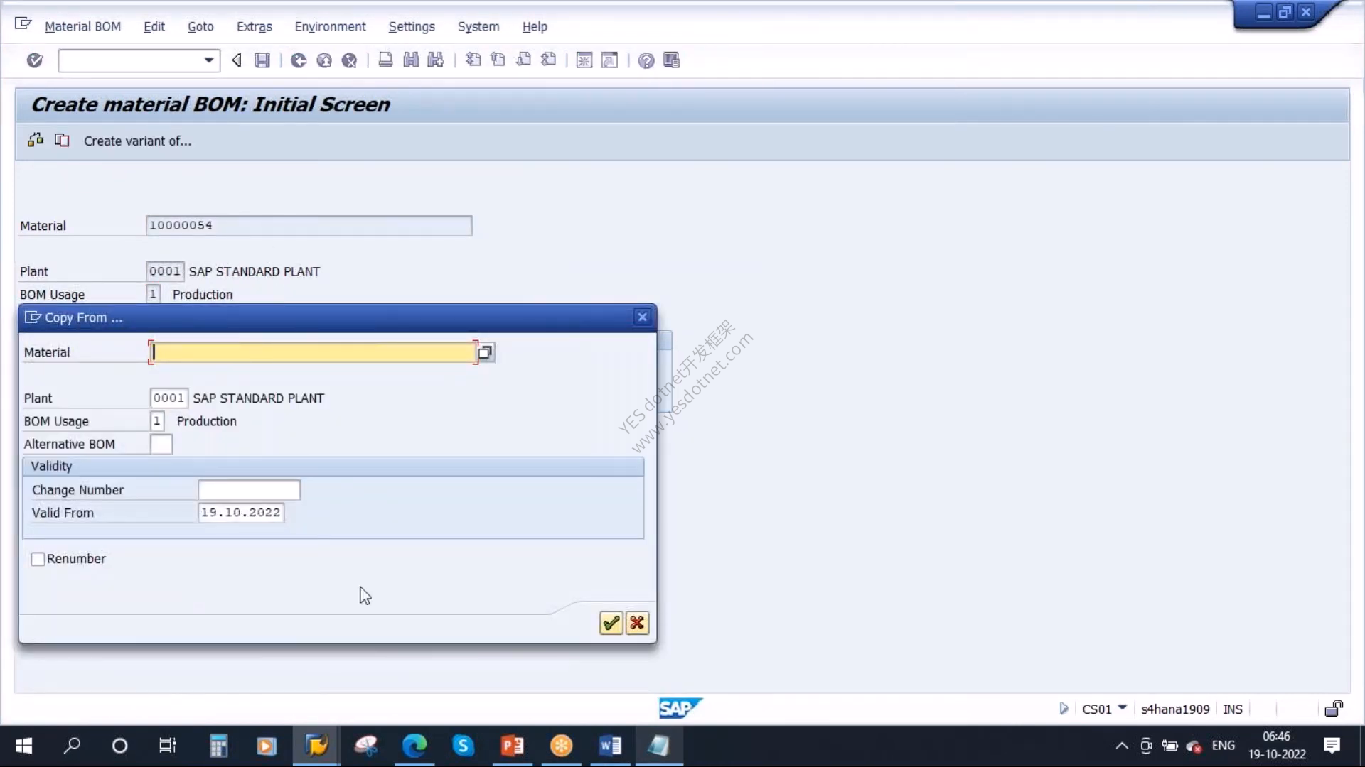This screenshot has width=1365, height=767.
Task: Click the lock icon in status bar
Action: click(1334, 708)
